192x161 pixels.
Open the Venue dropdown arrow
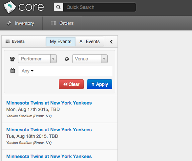tap(104, 59)
